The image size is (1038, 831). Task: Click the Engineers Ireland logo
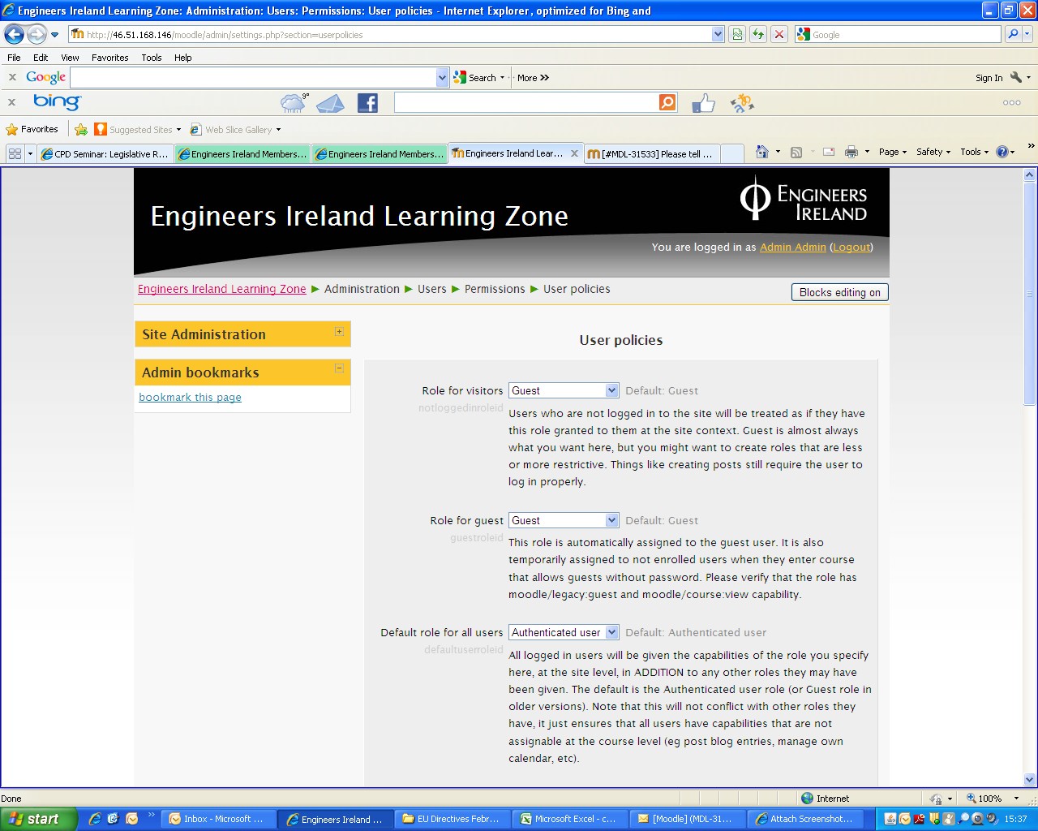point(804,200)
